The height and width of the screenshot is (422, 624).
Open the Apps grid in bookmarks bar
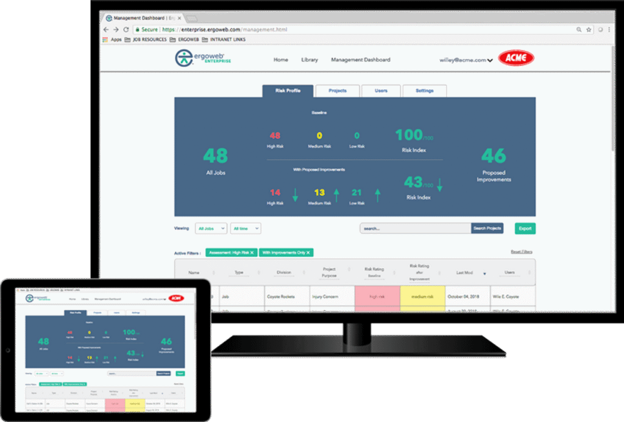click(x=112, y=40)
